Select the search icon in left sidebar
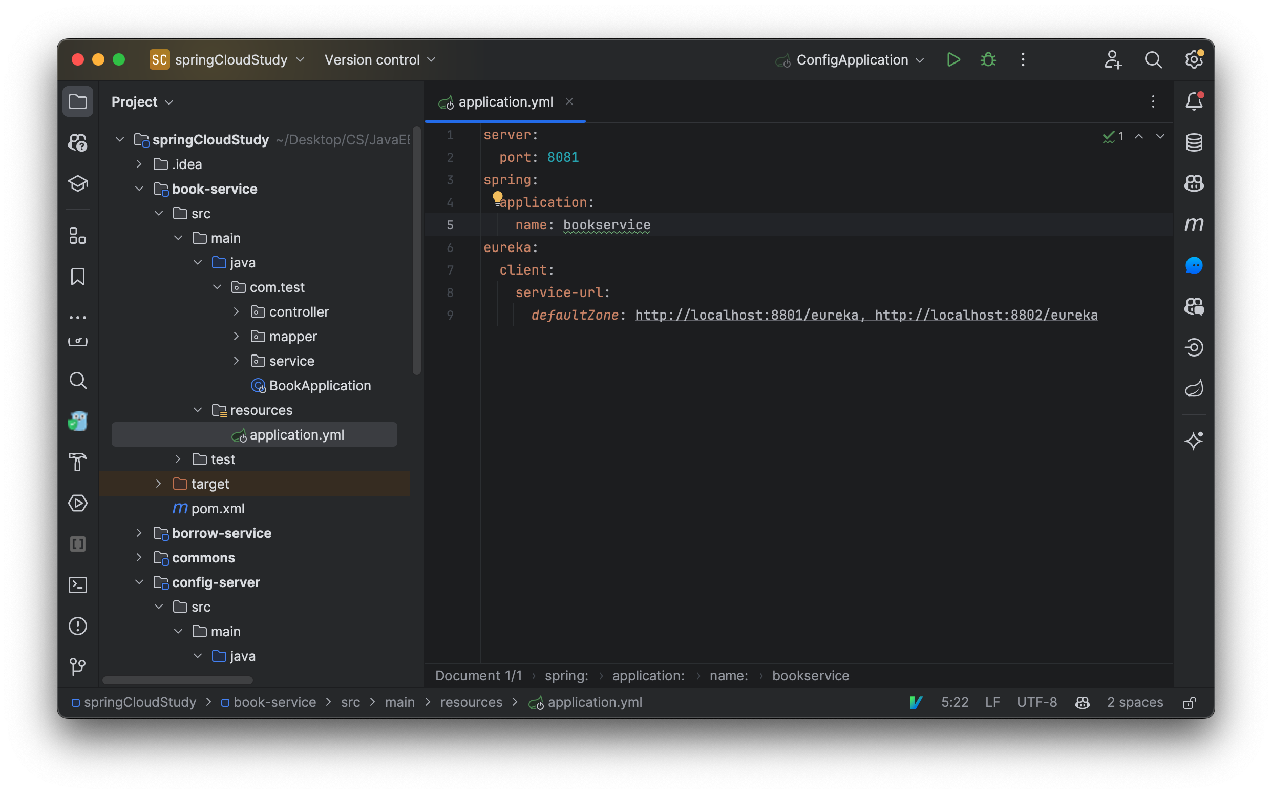Screen dimensions: 1272x794 (79, 381)
